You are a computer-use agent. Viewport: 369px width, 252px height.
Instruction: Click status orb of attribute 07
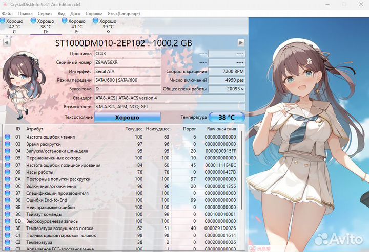pyautogui.click(x=7, y=165)
